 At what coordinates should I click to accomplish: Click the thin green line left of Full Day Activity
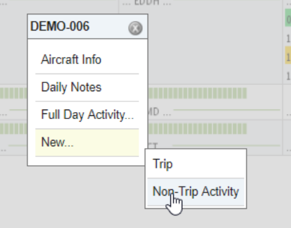tap(18, 110)
